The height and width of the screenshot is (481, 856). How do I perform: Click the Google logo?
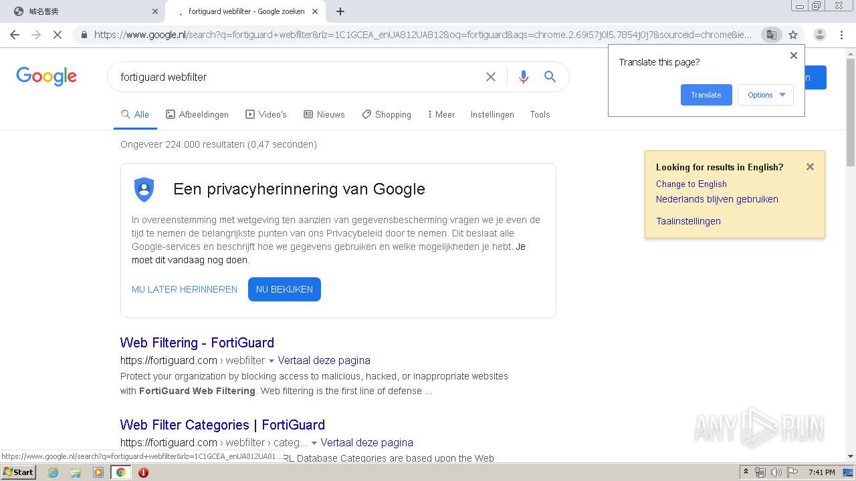point(47,77)
